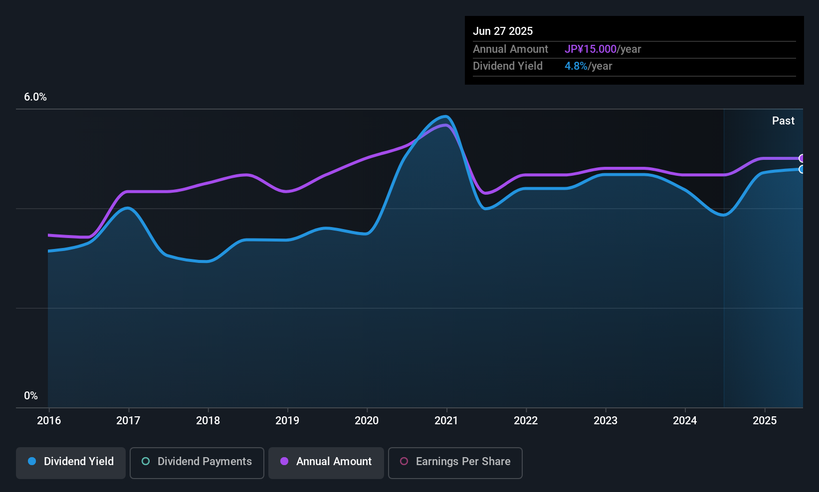
Task: Click the Annual Amount tooltip row label
Action: (x=510, y=49)
